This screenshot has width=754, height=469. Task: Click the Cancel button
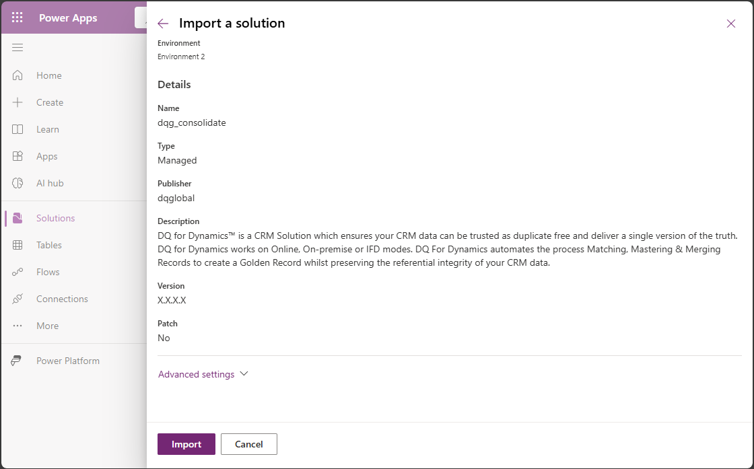tap(248, 444)
